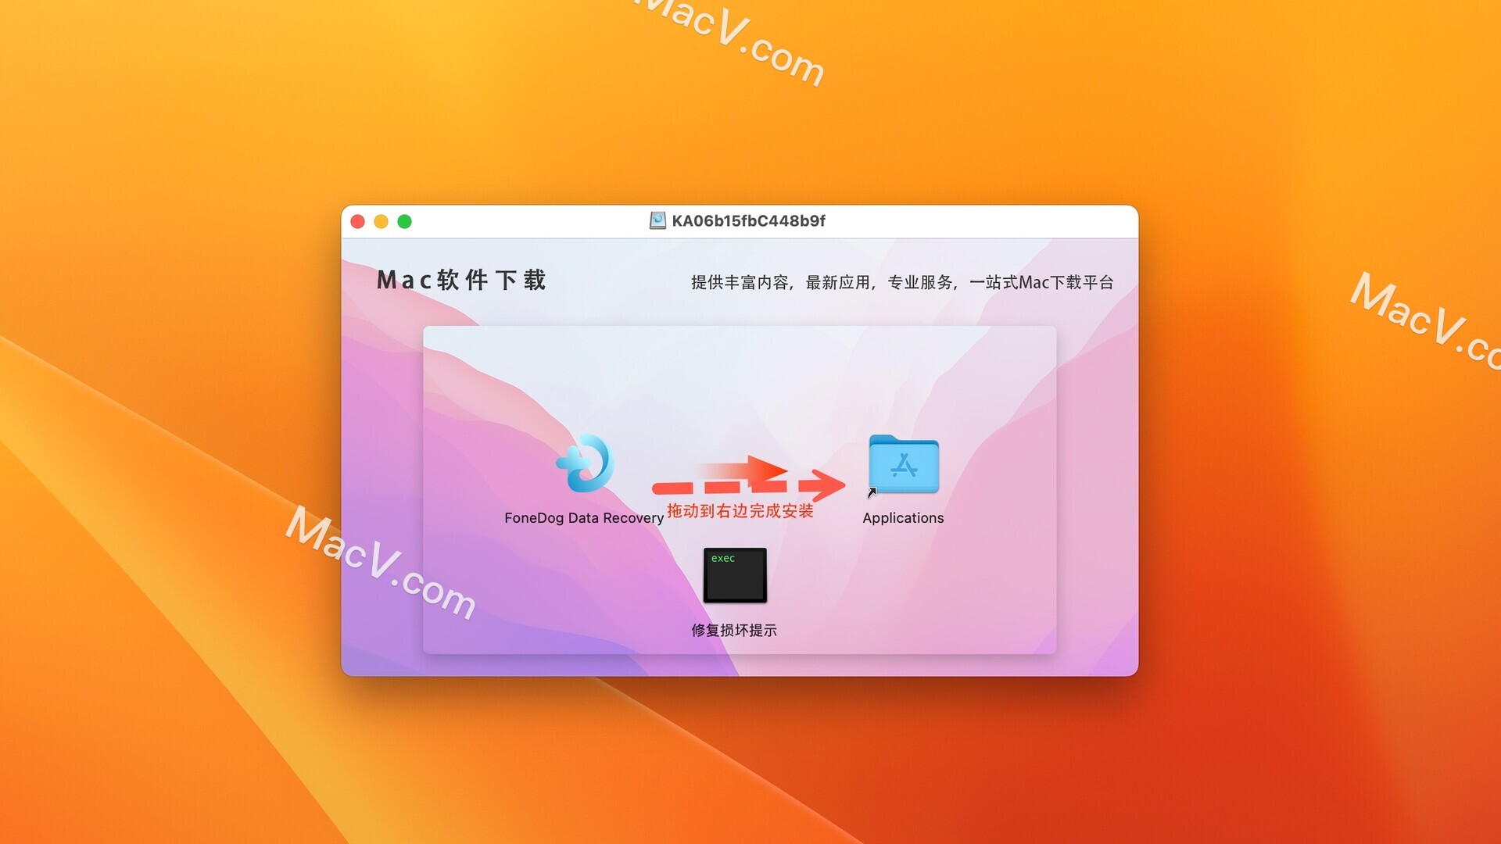Click the image file icon in title bar
The height and width of the screenshot is (844, 1501).
point(656,220)
